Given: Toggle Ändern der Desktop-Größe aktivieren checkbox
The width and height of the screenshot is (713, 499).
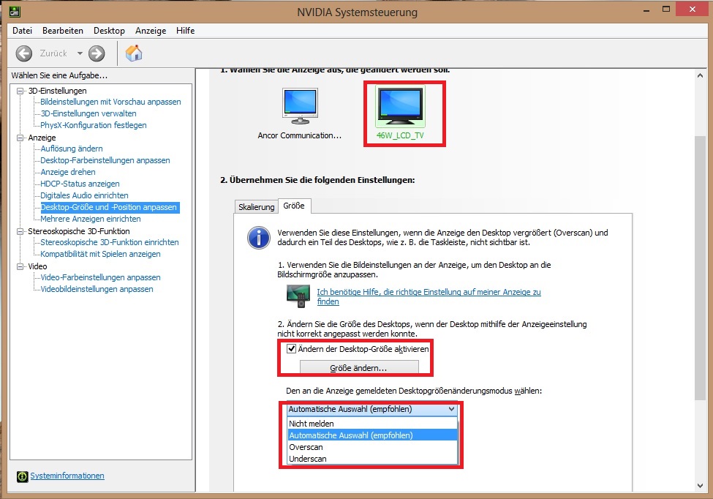Looking at the screenshot, I should pyautogui.click(x=292, y=349).
